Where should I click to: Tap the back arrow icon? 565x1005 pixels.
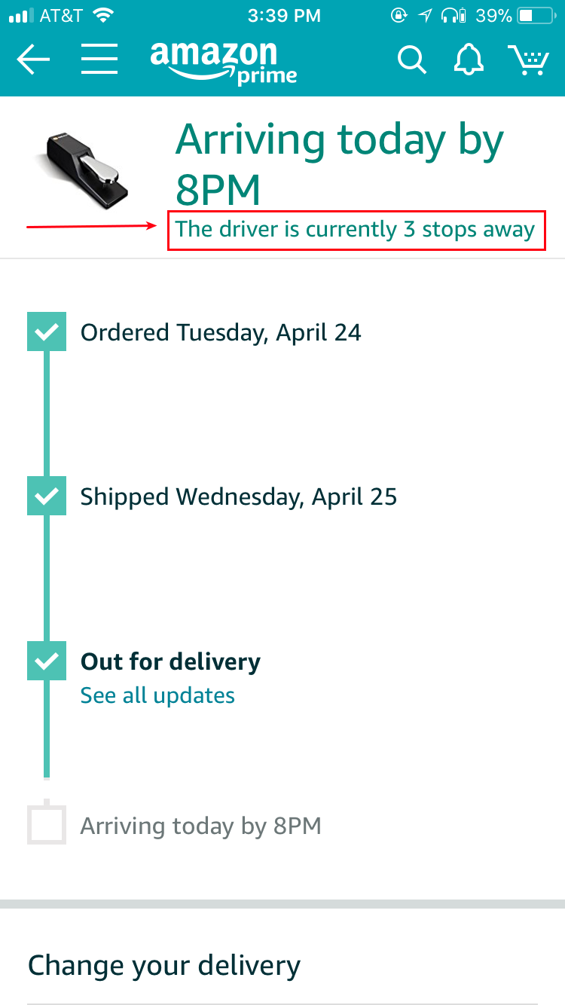(33, 60)
